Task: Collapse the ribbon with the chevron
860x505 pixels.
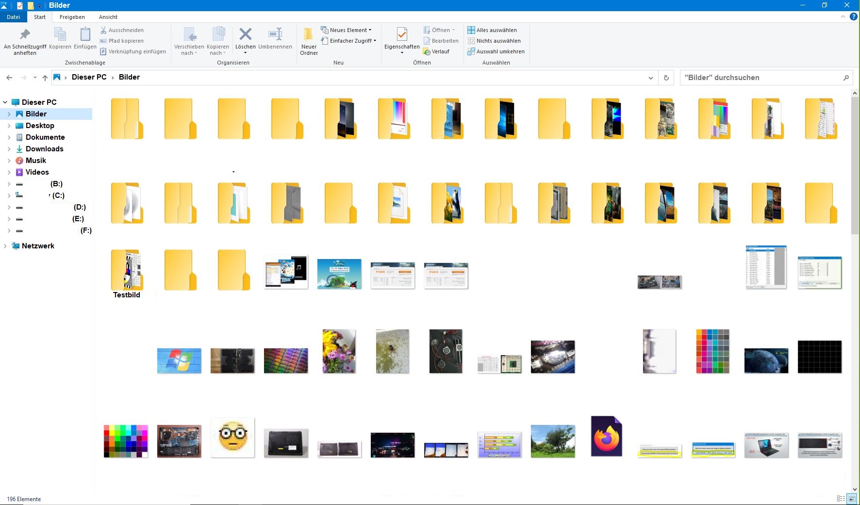Action: [843, 16]
